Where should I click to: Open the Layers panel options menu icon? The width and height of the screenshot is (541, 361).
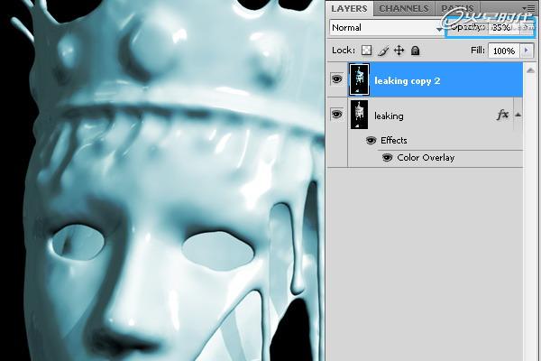pos(530,8)
